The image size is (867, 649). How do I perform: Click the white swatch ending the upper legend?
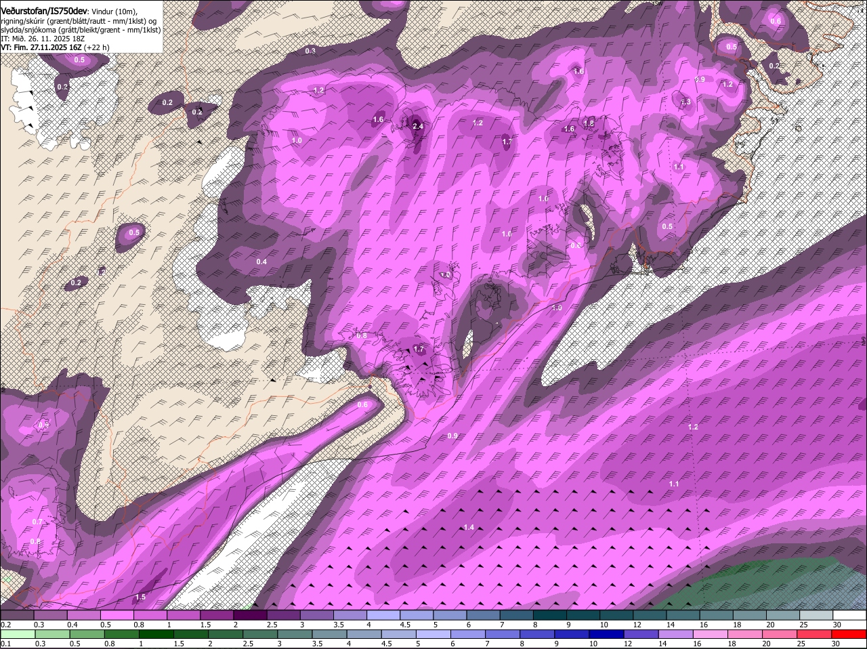pos(850,615)
